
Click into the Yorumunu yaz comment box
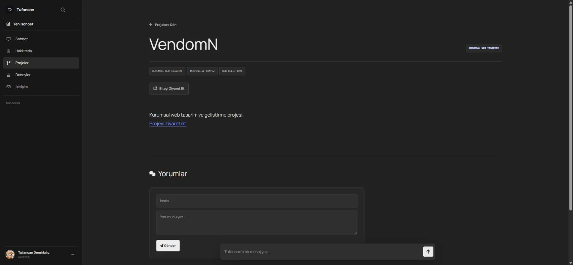tap(257, 223)
